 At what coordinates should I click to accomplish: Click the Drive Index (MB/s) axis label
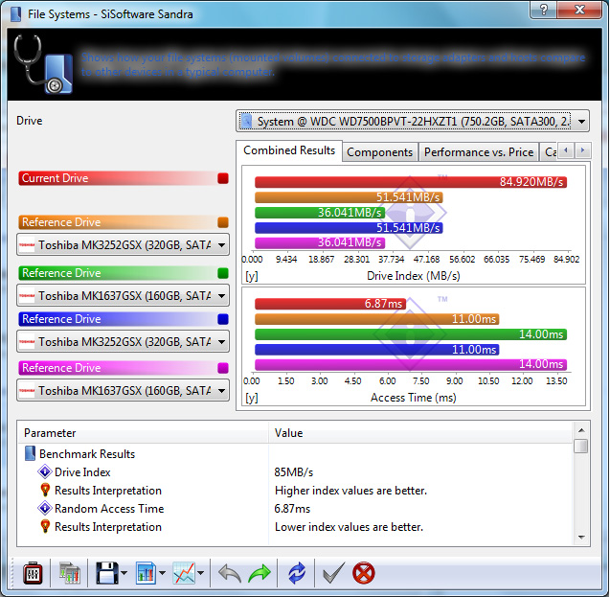414,276
